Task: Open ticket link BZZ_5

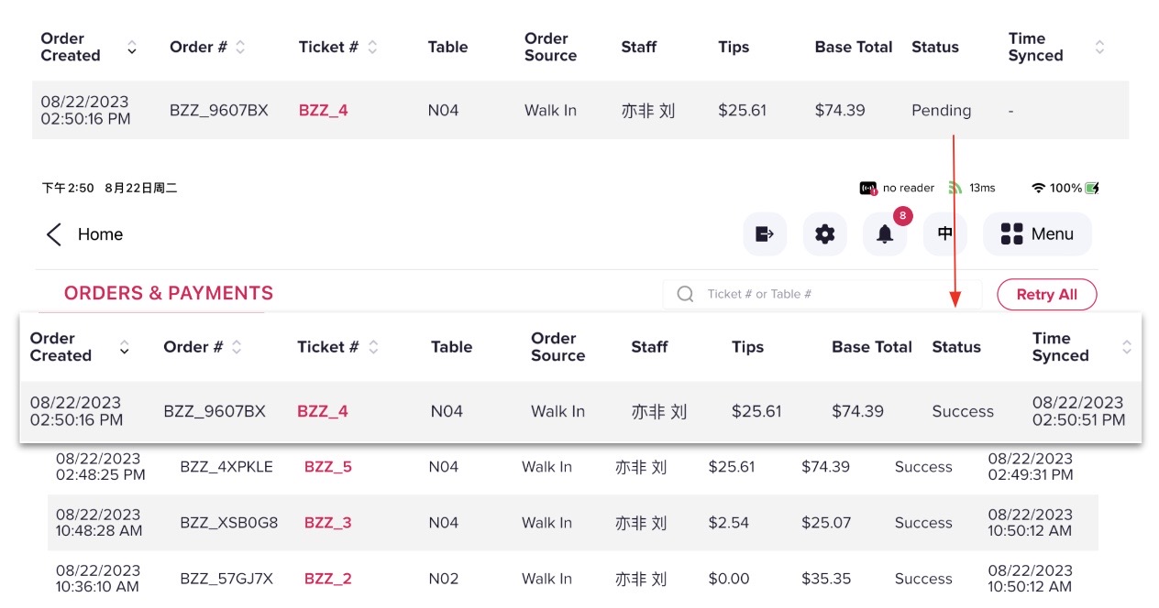Action: coord(328,467)
